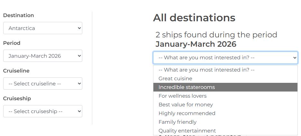The width and height of the screenshot is (301, 136).
Task: Choose the Highly recommended option
Action: 187,113
